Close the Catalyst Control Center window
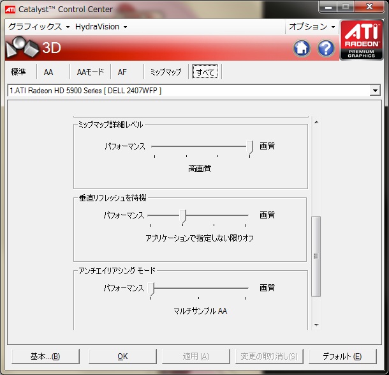Image resolution: width=389 pixels, height=375 pixels. pyautogui.click(x=369, y=7)
